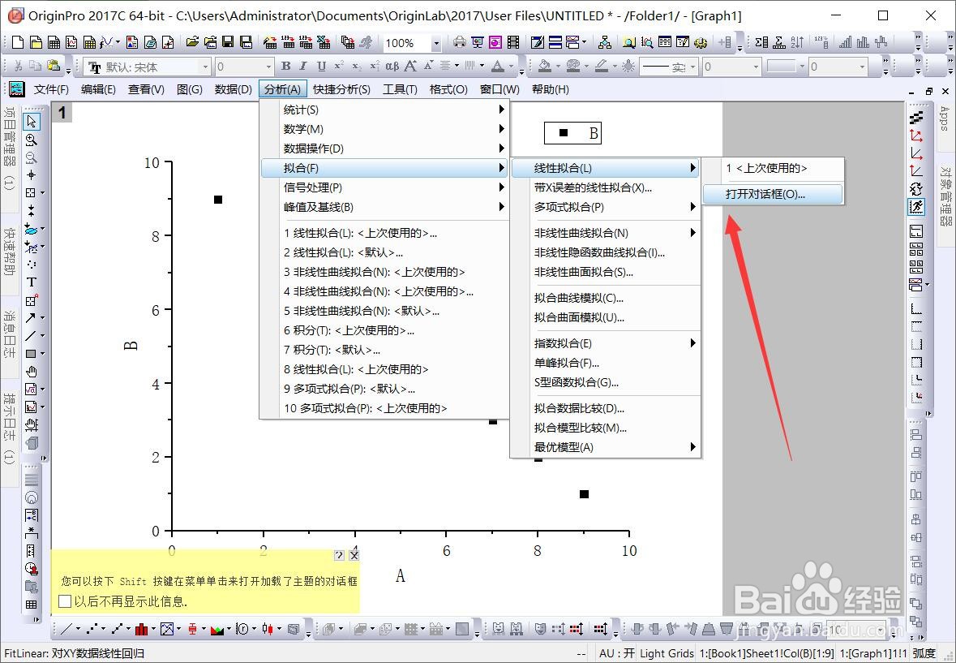Click the New Graph icon
The image size is (956, 663).
point(71,42)
